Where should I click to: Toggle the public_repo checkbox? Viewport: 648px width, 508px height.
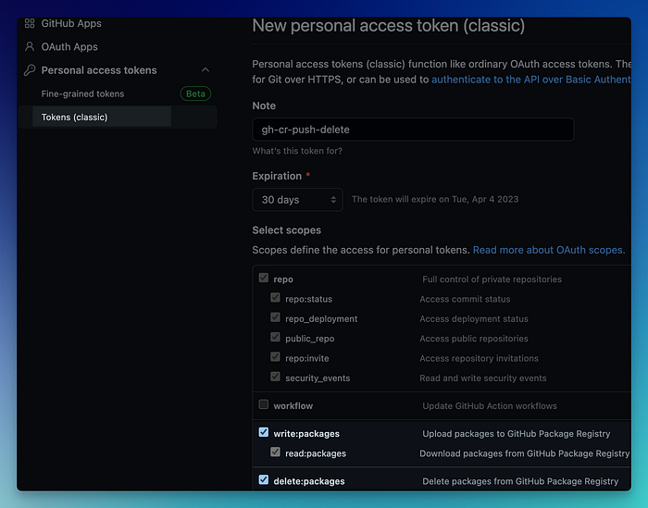[x=275, y=337]
